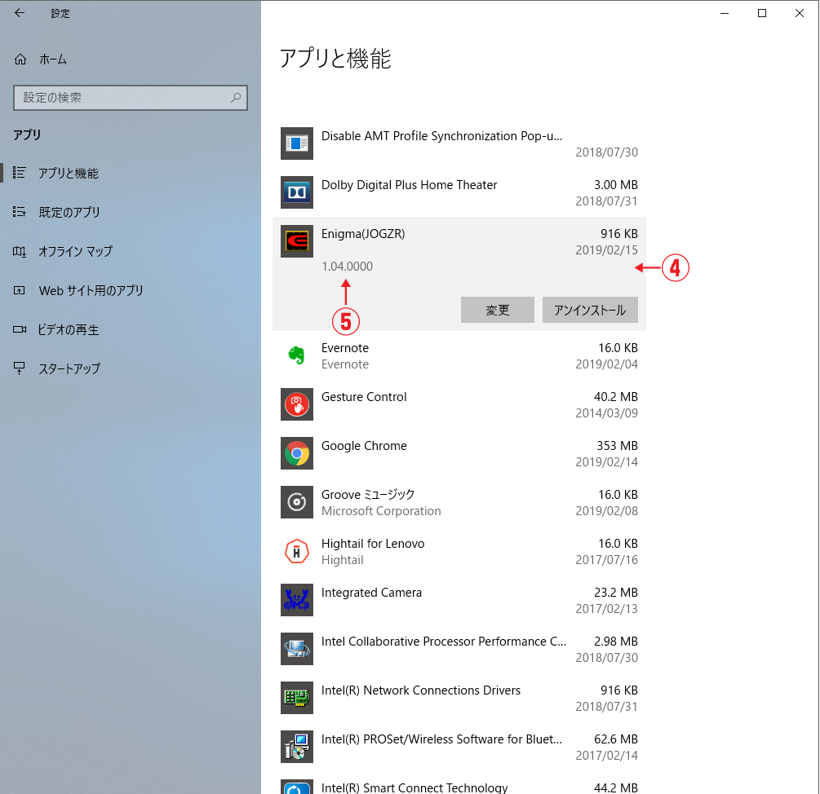820x794 pixels.
Task: Click the Integrated Camera app icon
Action: click(x=296, y=600)
